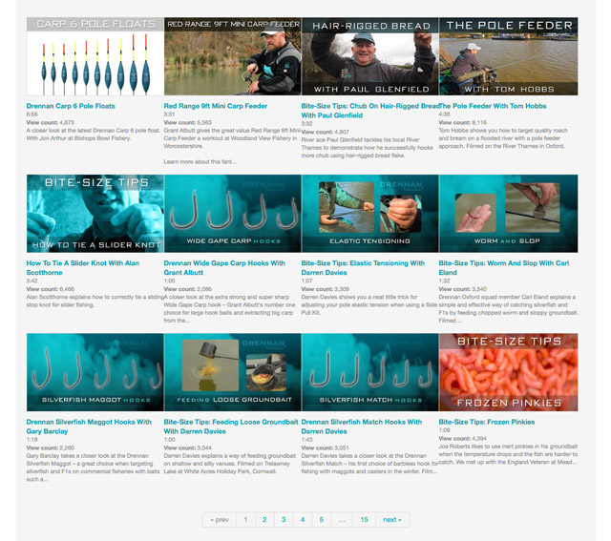Go to pagination page 4

303,520
